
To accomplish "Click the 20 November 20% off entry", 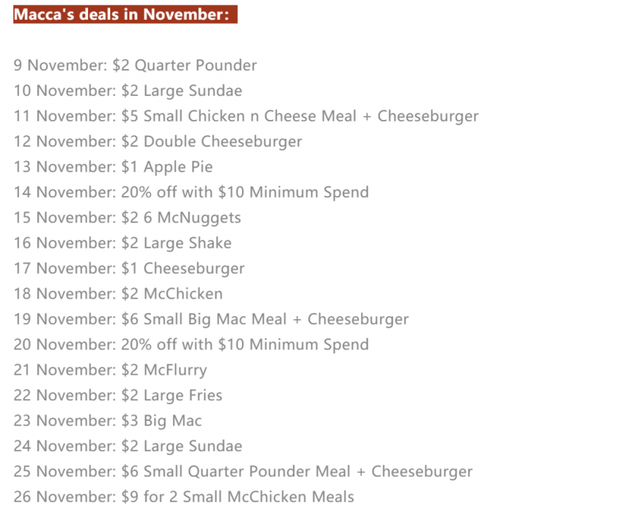I will 191,345.
